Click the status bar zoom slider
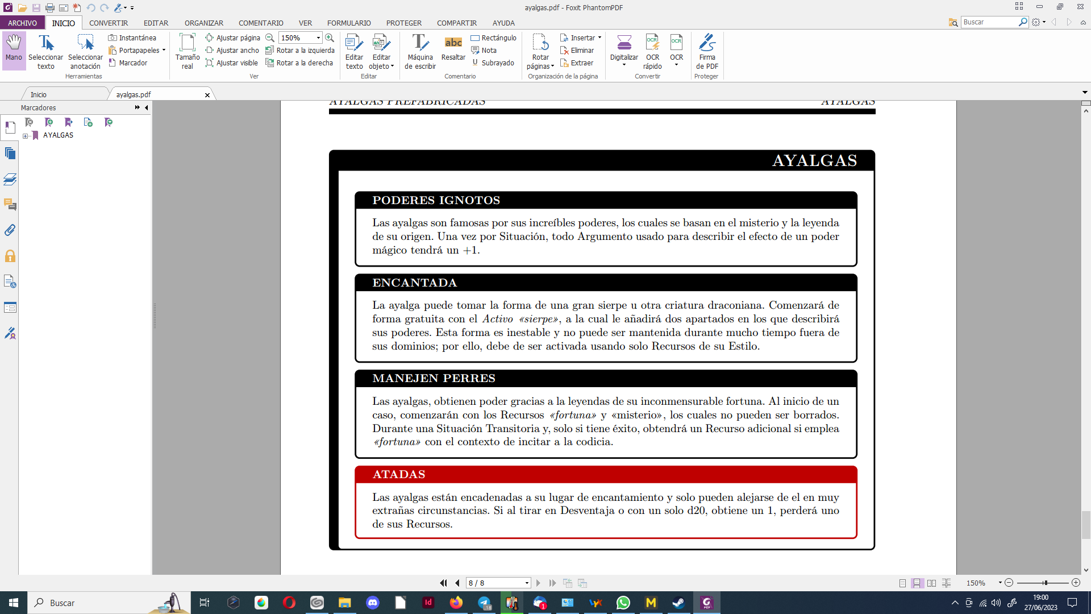Viewport: 1091px width, 614px height. tap(1045, 583)
